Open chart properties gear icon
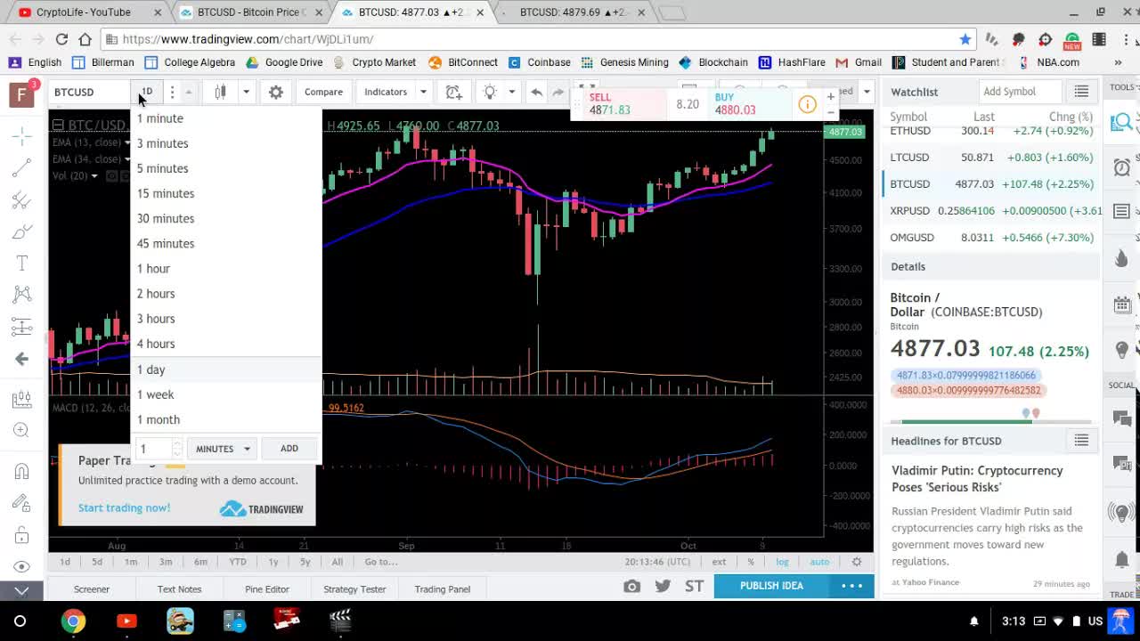The image size is (1140, 641). tap(276, 92)
